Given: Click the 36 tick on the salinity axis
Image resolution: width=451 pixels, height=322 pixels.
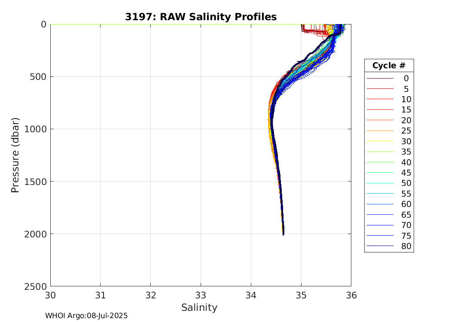Looking at the screenshot, I should click(351, 295).
